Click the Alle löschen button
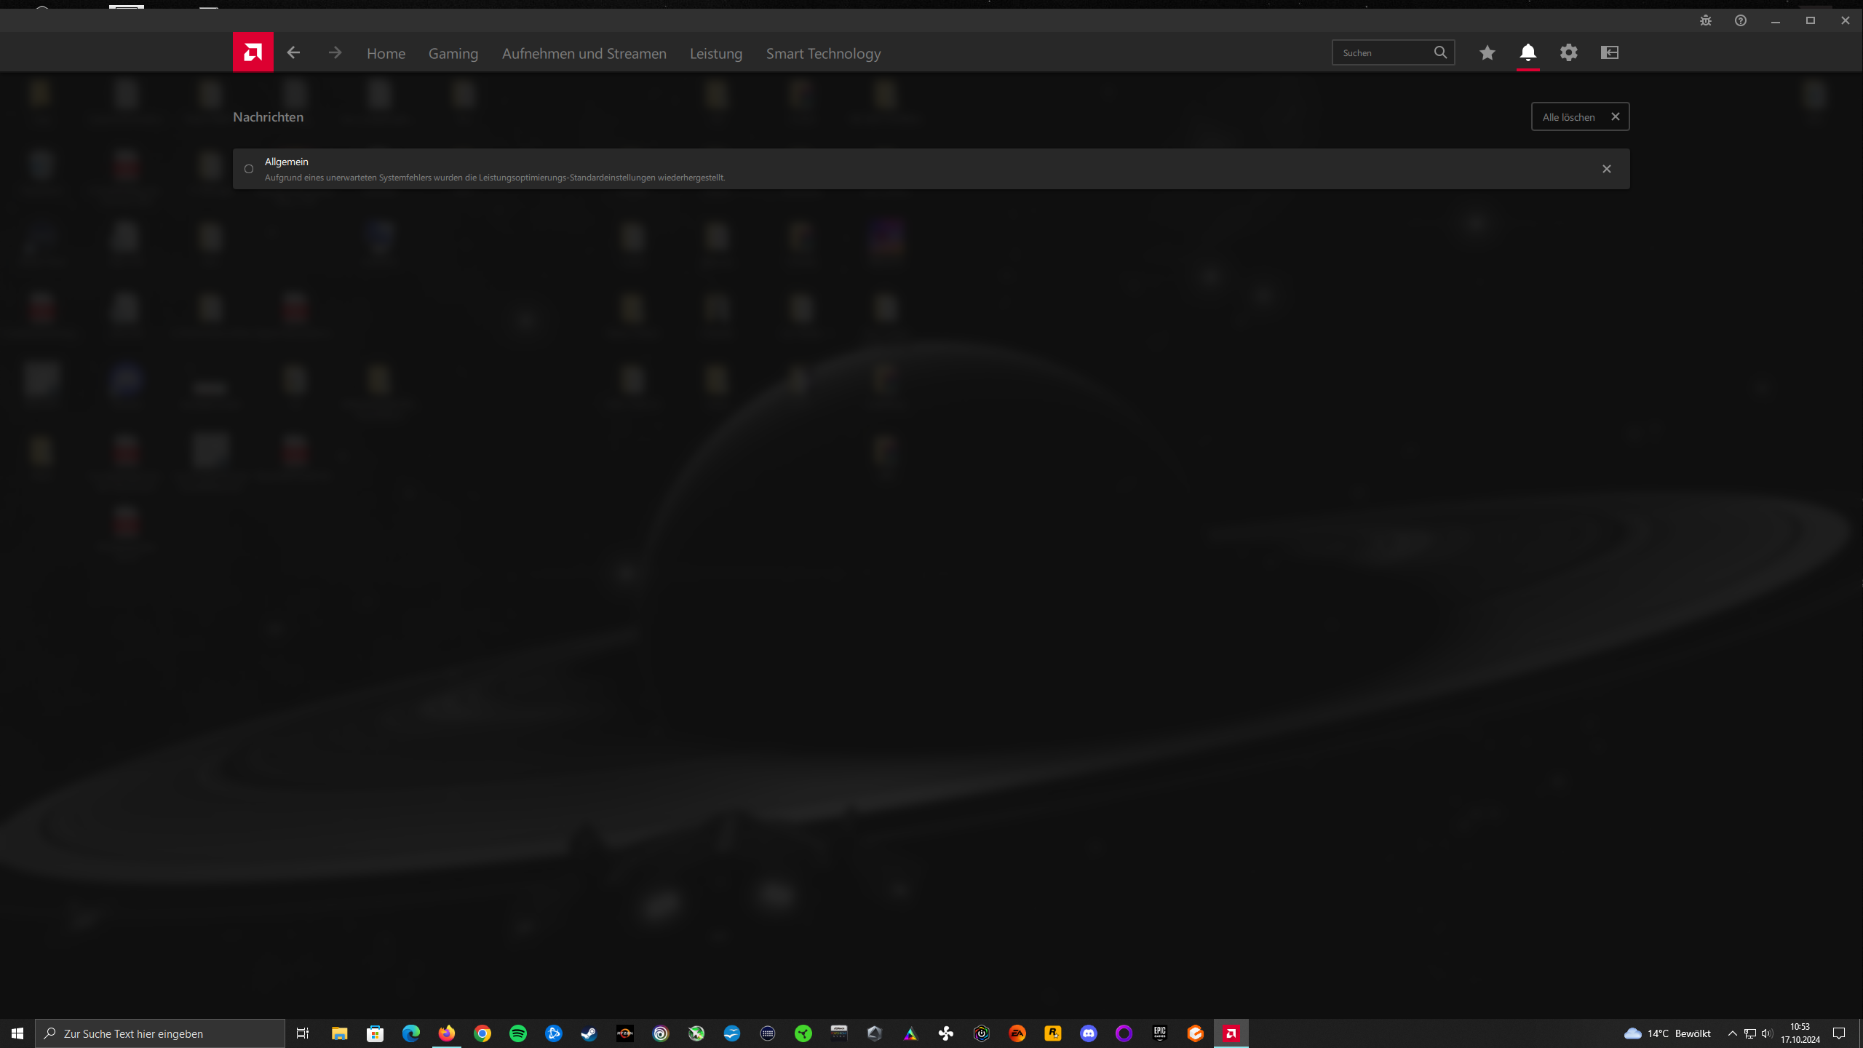This screenshot has width=1863, height=1048. pyautogui.click(x=1580, y=116)
